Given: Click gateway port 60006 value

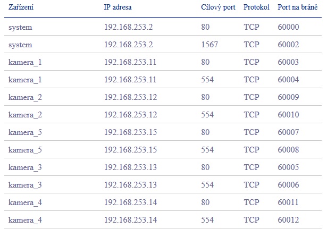Looking at the screenshot, I should (x=288, y=184).
